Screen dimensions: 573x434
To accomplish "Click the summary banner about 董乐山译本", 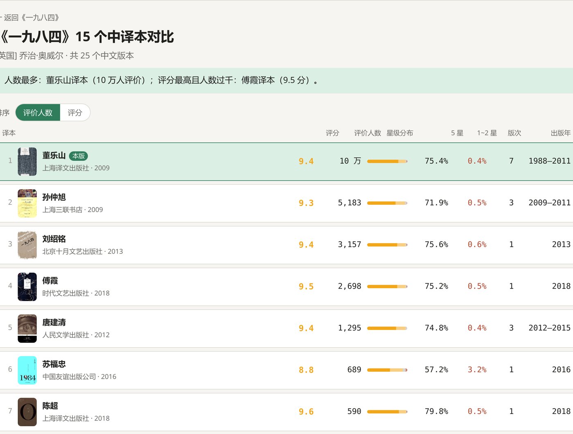I will tap(286, 81).
